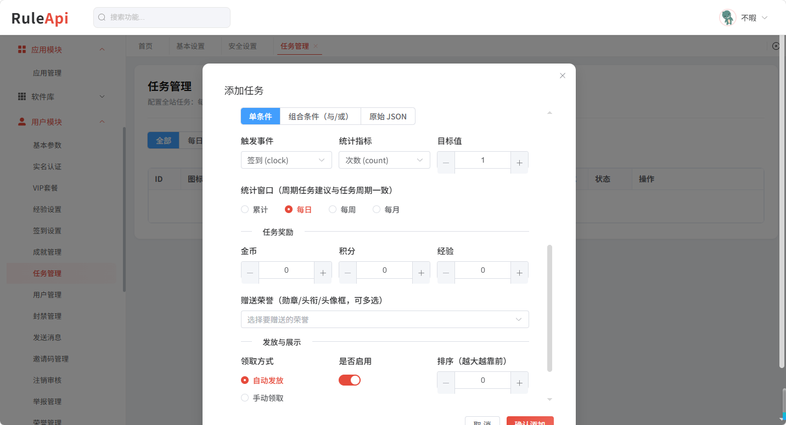The width and height of the screenshot is (786, 425).
Task: Open the 基本设置 page tab
Action: [x=190, y=46]
